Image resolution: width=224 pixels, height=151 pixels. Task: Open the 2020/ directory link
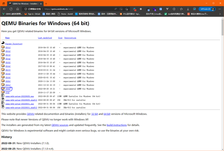pos(8,81)
